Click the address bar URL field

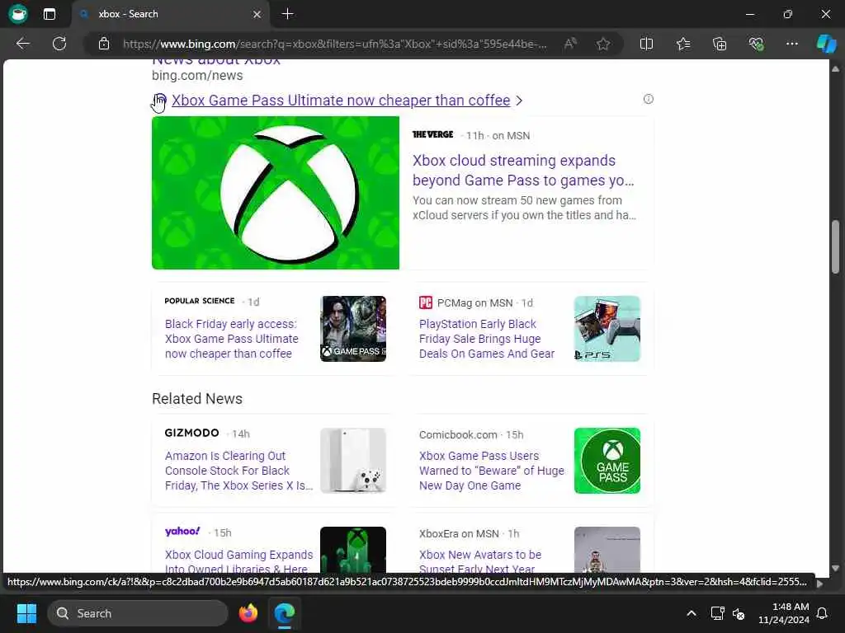334,44
